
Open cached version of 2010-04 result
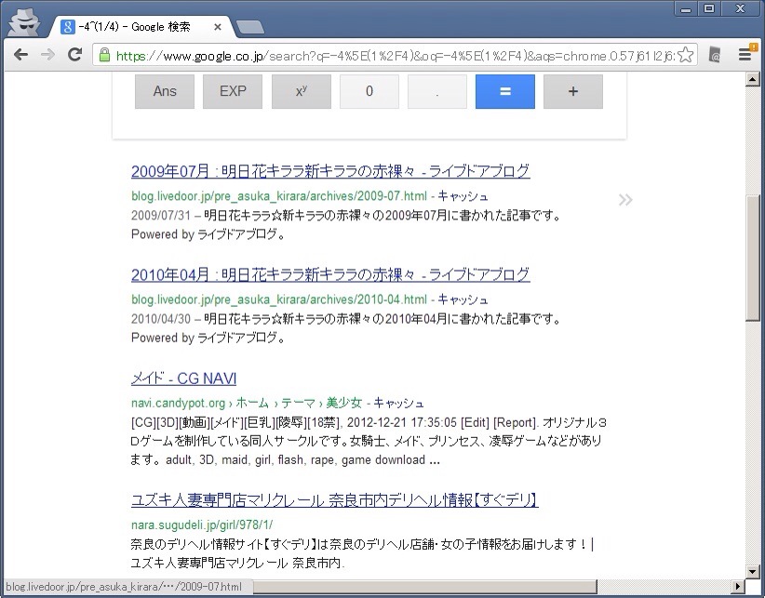pos(463,299)
